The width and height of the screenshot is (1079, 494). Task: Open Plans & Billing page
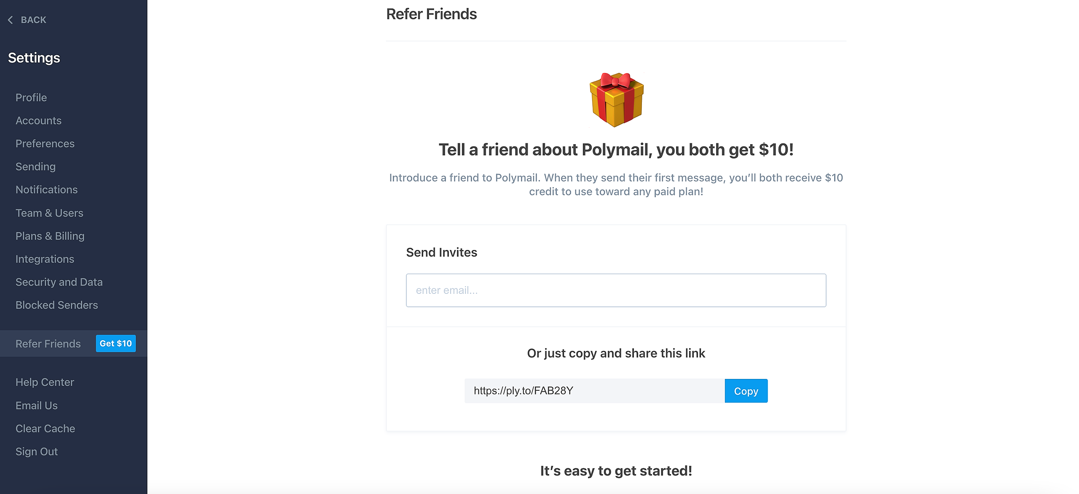(50, 236)
